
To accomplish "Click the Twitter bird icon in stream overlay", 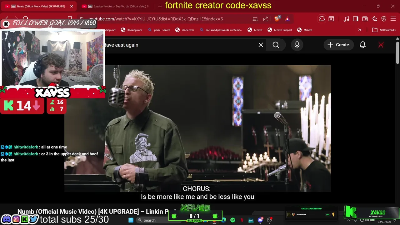I will click(33, 219).
